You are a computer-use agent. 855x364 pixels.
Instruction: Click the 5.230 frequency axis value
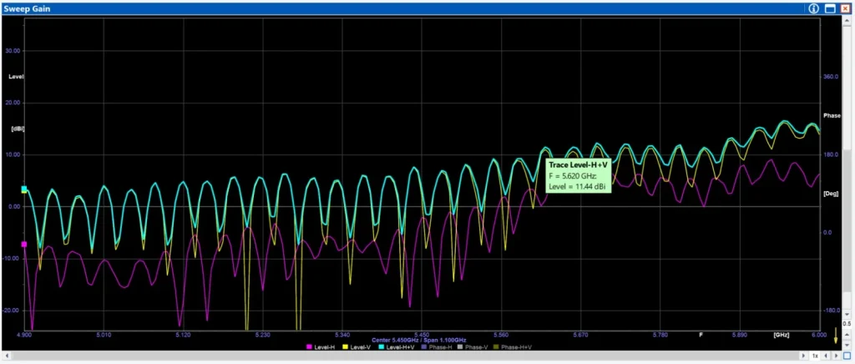click(x=263, y=335)
